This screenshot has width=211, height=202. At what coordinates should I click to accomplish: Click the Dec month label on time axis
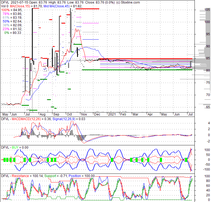pyautogui.click(x=97, y=114)
